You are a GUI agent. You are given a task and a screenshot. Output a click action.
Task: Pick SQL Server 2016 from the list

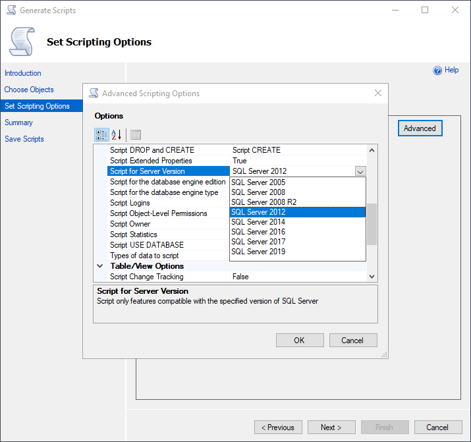click(x=298, y=232)
